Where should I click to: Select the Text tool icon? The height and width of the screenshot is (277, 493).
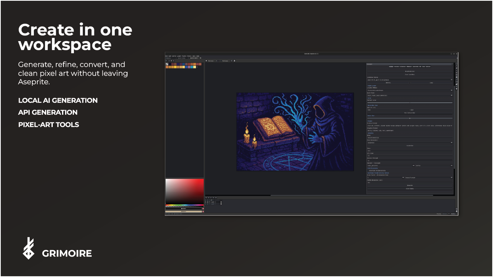point(456,89)
